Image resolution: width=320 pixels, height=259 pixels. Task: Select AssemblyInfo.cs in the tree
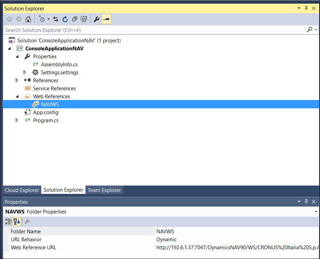(59, 64)
